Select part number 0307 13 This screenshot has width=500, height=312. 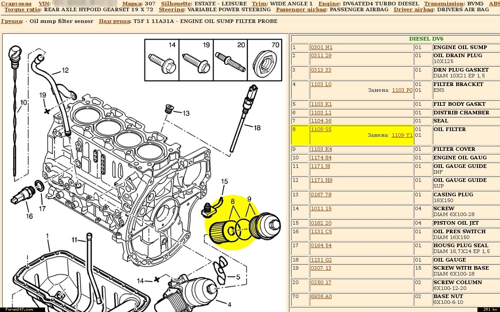[x=321, y=268]
